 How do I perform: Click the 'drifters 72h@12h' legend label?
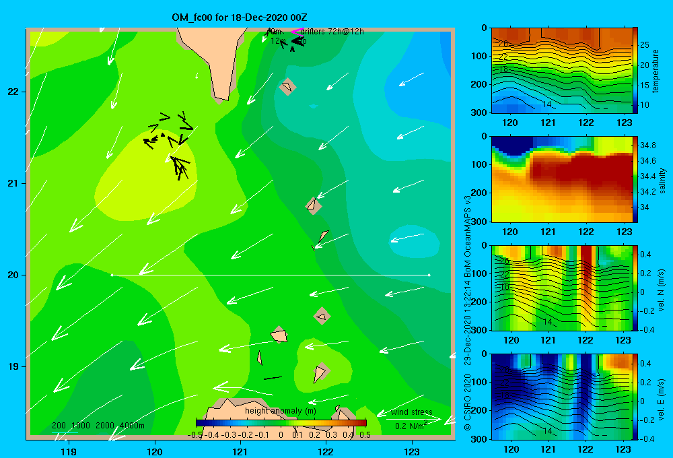(332, 32)
